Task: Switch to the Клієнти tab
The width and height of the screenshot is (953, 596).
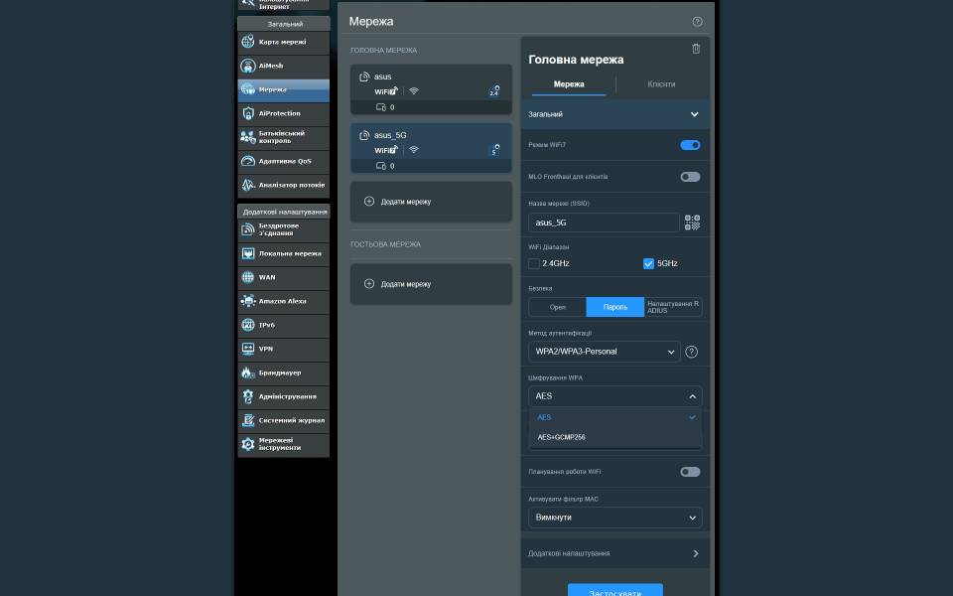Action: [x=661, y=85]
